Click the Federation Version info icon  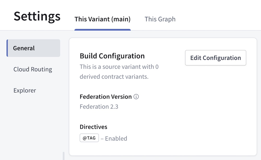pos(136,97)
